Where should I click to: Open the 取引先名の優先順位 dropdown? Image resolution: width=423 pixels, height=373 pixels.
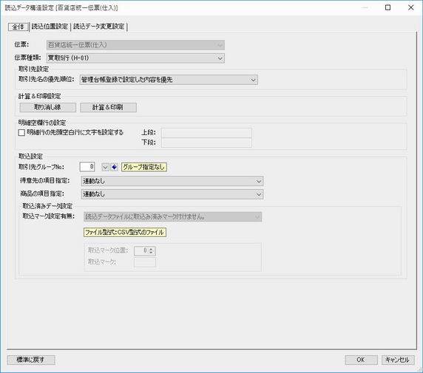169,80
